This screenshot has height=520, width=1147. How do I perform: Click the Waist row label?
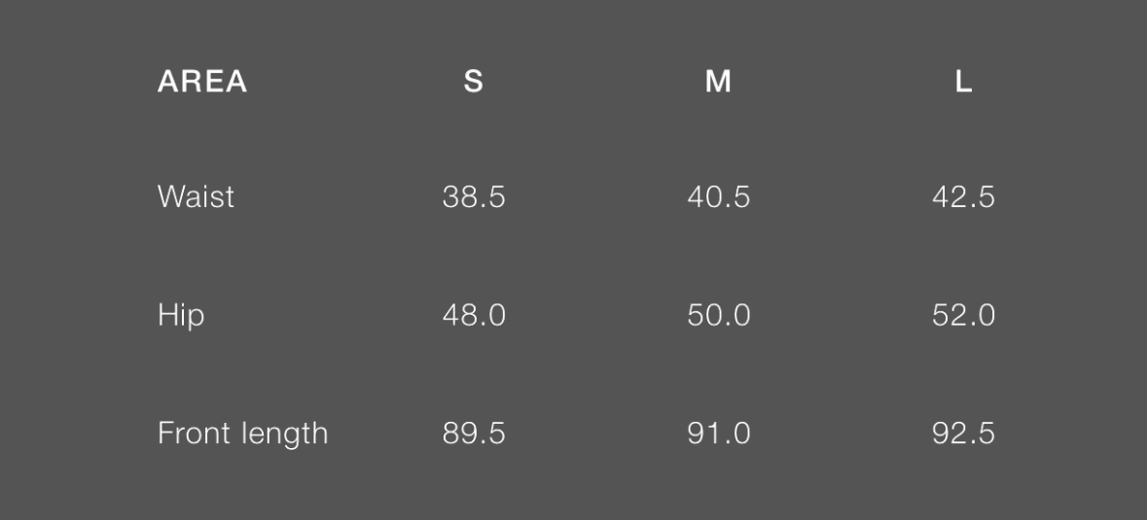(x=196, y=197)
